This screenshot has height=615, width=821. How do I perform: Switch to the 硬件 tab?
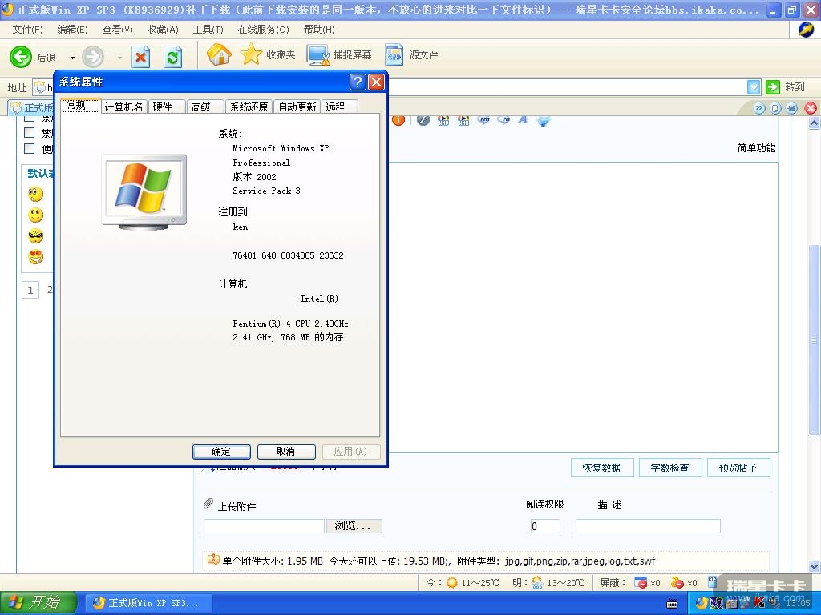[x=167, y=107]
